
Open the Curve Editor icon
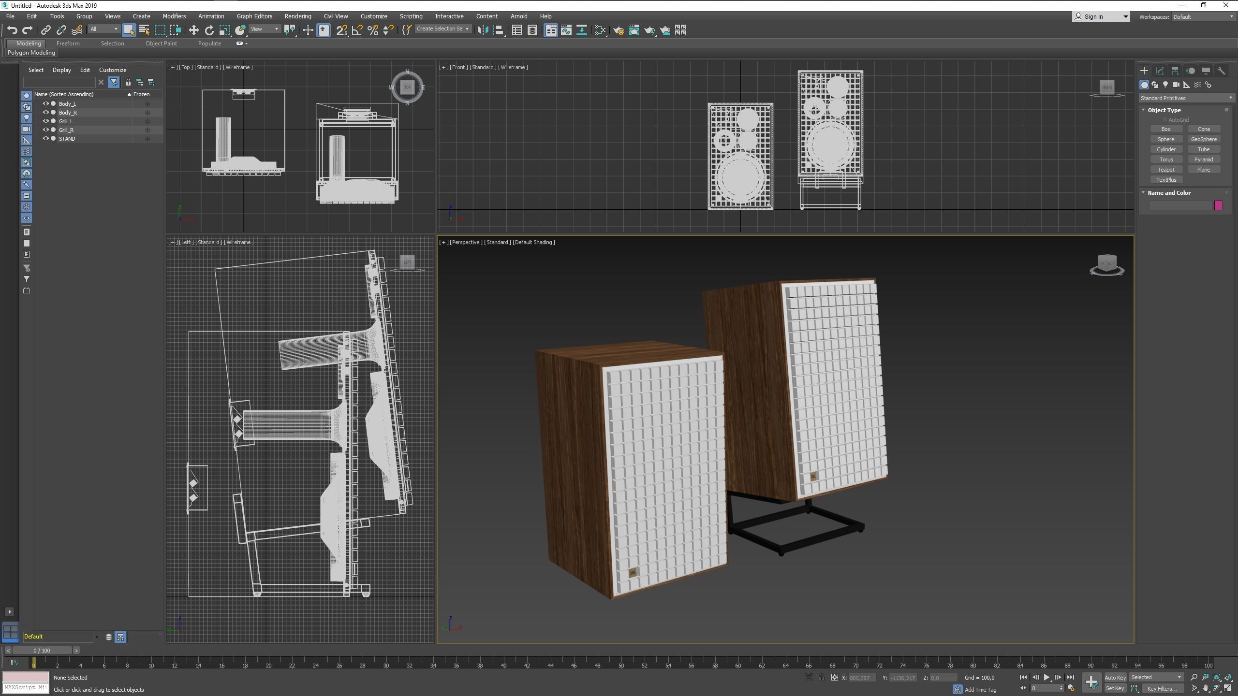click(x=566, y=30)
